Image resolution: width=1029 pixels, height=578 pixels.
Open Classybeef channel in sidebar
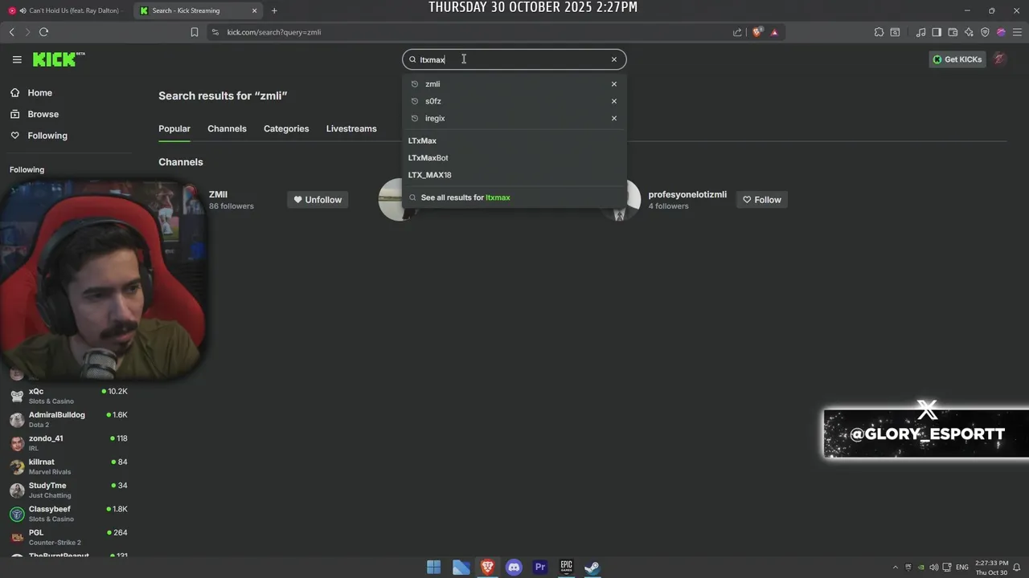[68, 514]
